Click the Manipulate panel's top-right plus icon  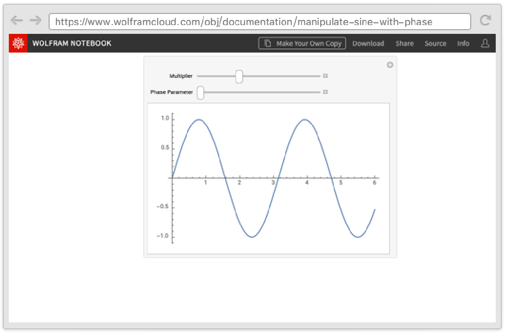click(390, 65)
